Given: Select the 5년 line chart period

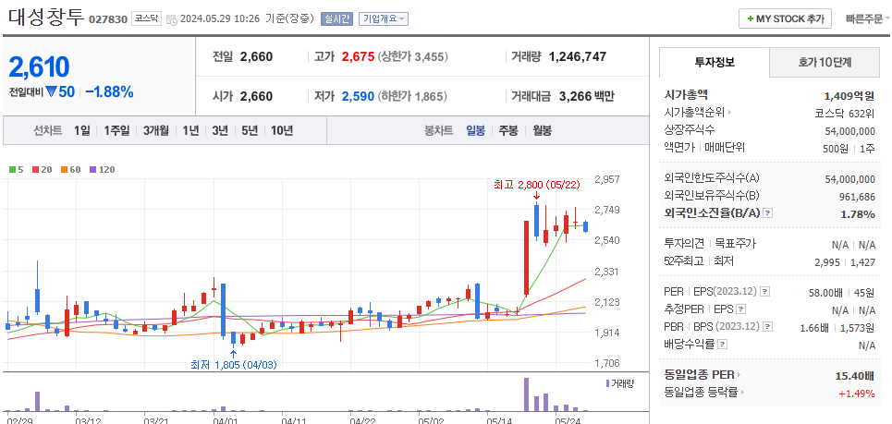Looking at the screenshot, I should pyautogui.click(x=250, y=130).
